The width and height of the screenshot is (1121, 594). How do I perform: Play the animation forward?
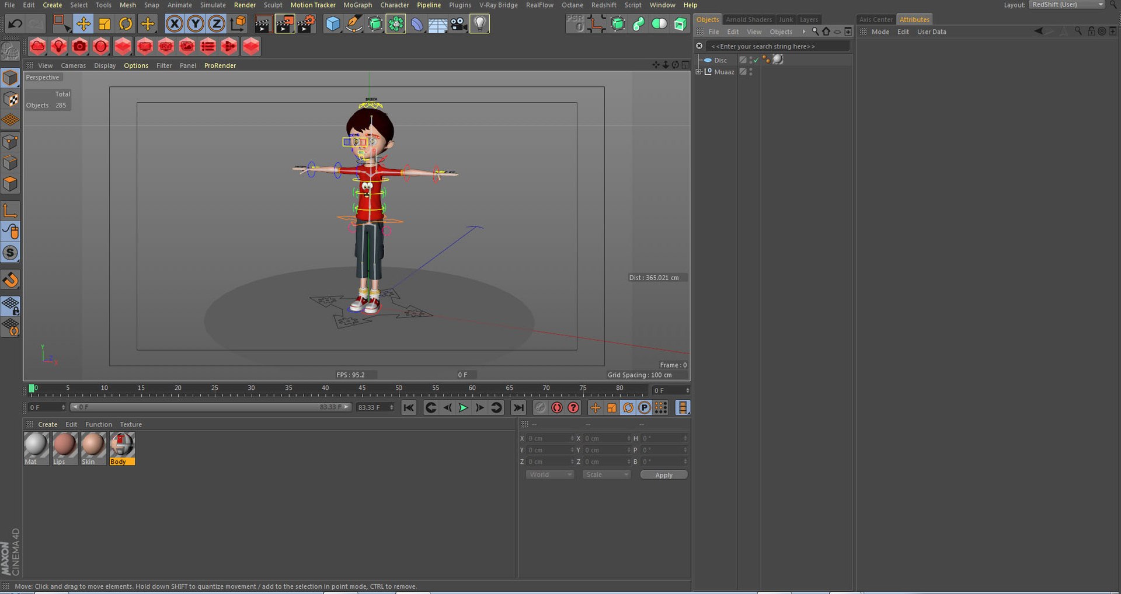coord(463,408)
